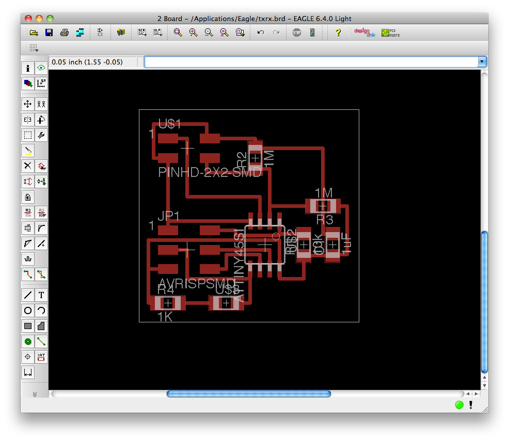Select the Text tool
This screenshot has width=509, height=441.
coord(41,295)
